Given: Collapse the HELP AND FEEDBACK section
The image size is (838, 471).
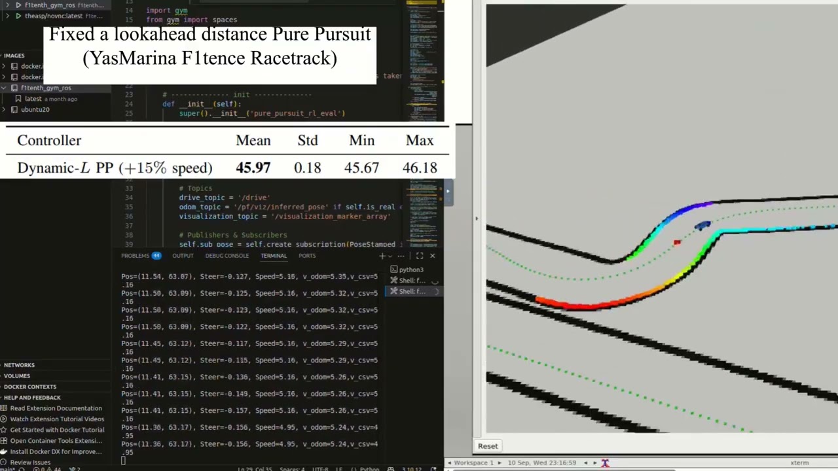Looking at the screenshot, I should pos(32,398).
